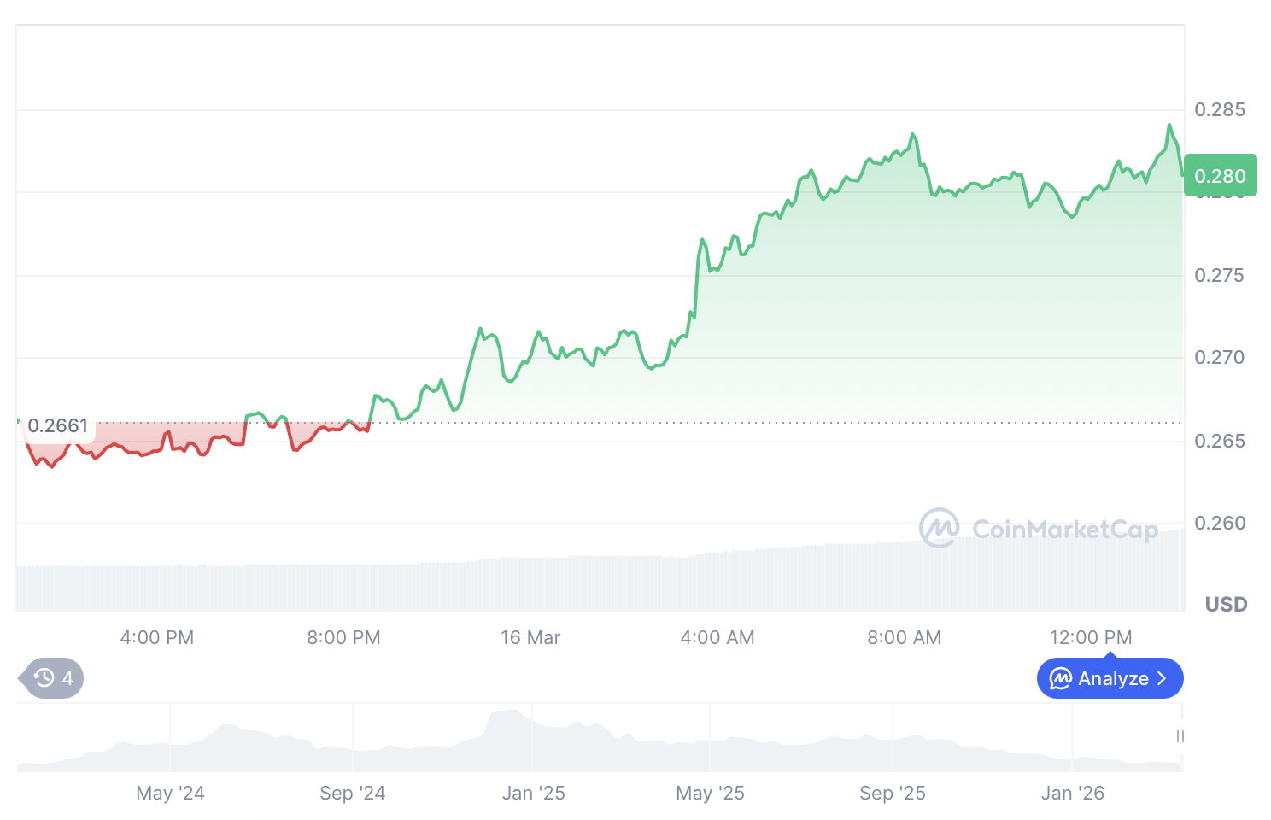Grab the range selector handle on navigator
1271x820 pixels.
click(x=1180, y=736)
